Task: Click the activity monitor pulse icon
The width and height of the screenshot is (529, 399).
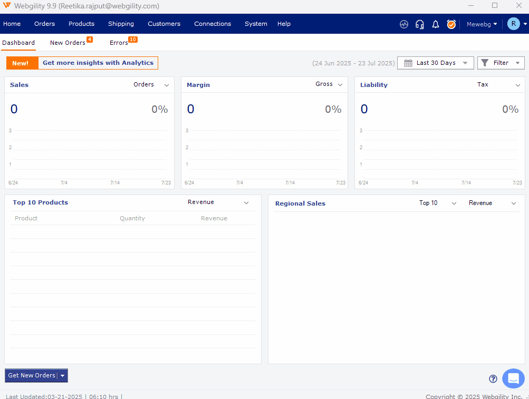Action: point(404,24)
